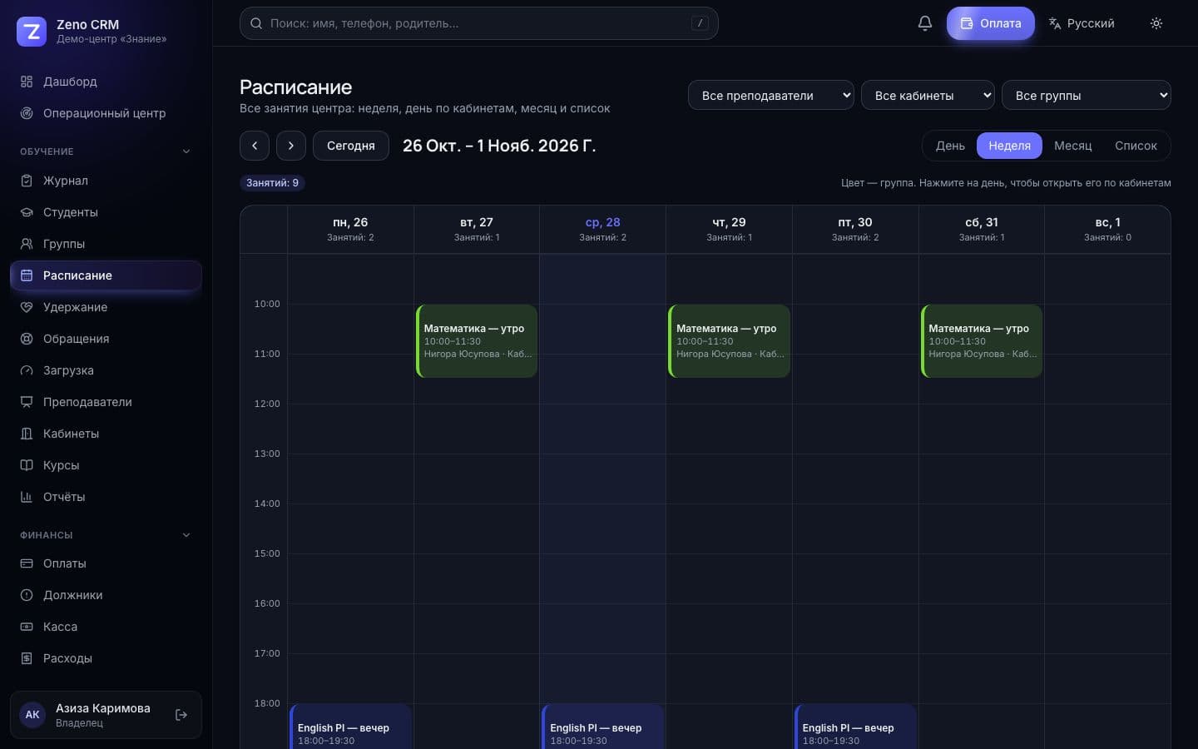Click the Zeno CRM logo icon
Image resolution: width=1198 pixels, height=749 pixels.
click(x=32, y=32)
